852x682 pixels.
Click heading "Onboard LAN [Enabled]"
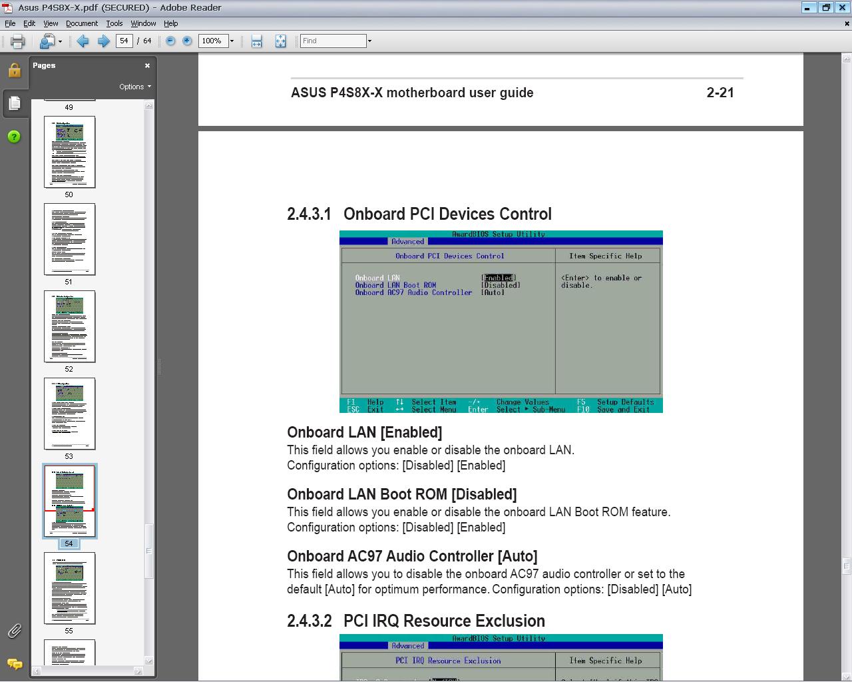(365, 432)
